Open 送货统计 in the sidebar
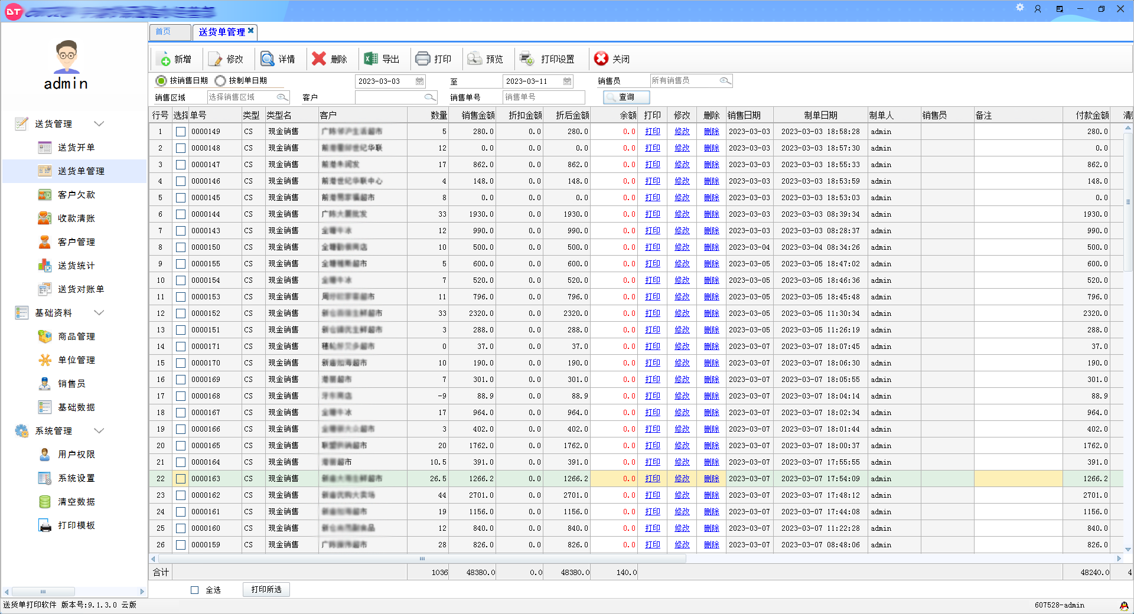This screenshot has height=614, width=1134. click(76, 266)
